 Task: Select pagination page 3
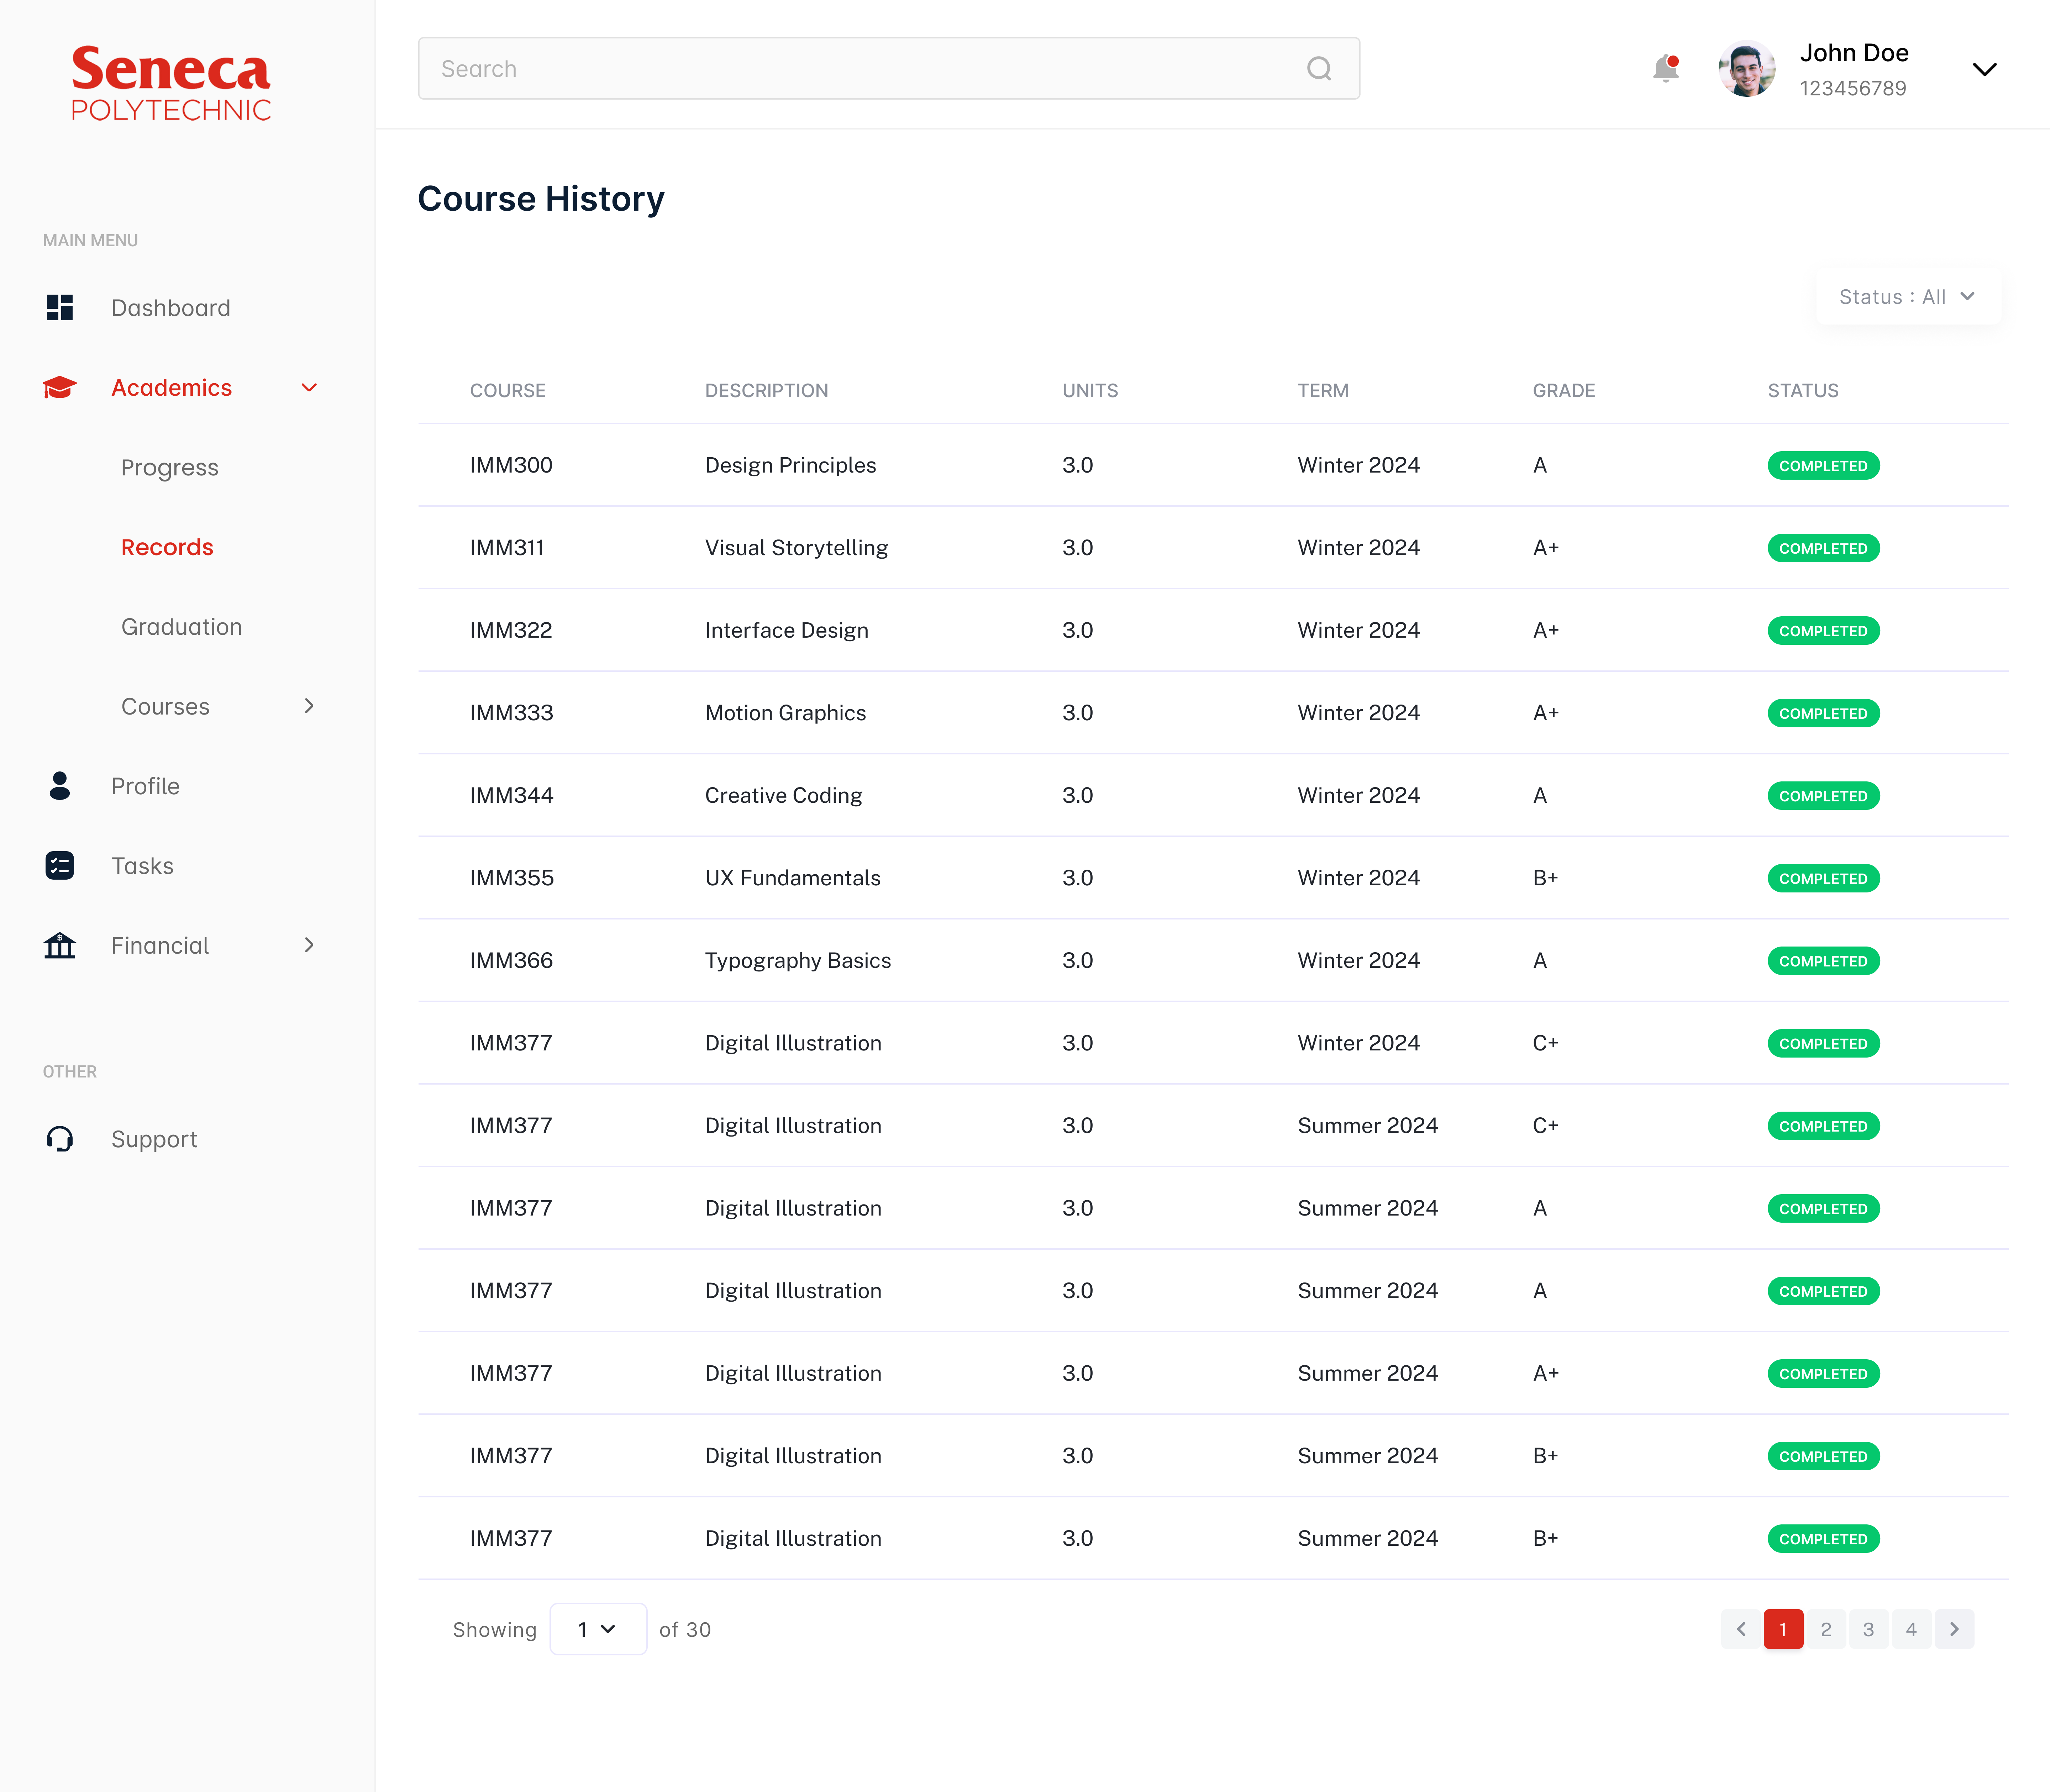(x=1869, y=1629)
